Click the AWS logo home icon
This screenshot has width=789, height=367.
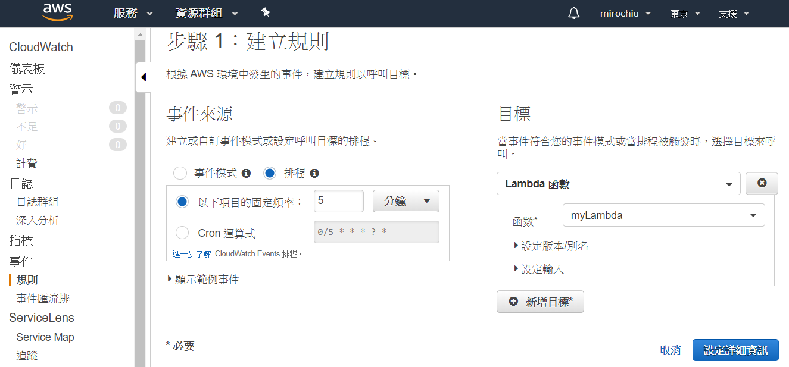point(57,12)
